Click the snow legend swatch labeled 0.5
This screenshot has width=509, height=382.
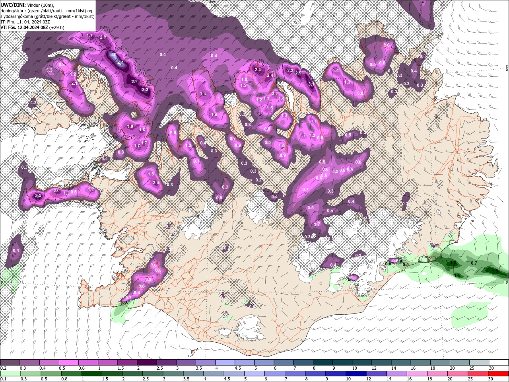click(68, 363)
